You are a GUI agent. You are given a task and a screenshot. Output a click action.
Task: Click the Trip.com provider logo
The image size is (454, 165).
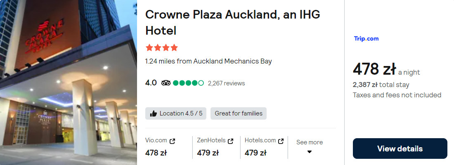pyautogui.click(x=366, y=39)
